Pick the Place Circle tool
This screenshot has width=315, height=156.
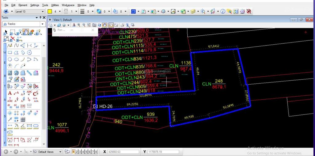coord(10,59)
